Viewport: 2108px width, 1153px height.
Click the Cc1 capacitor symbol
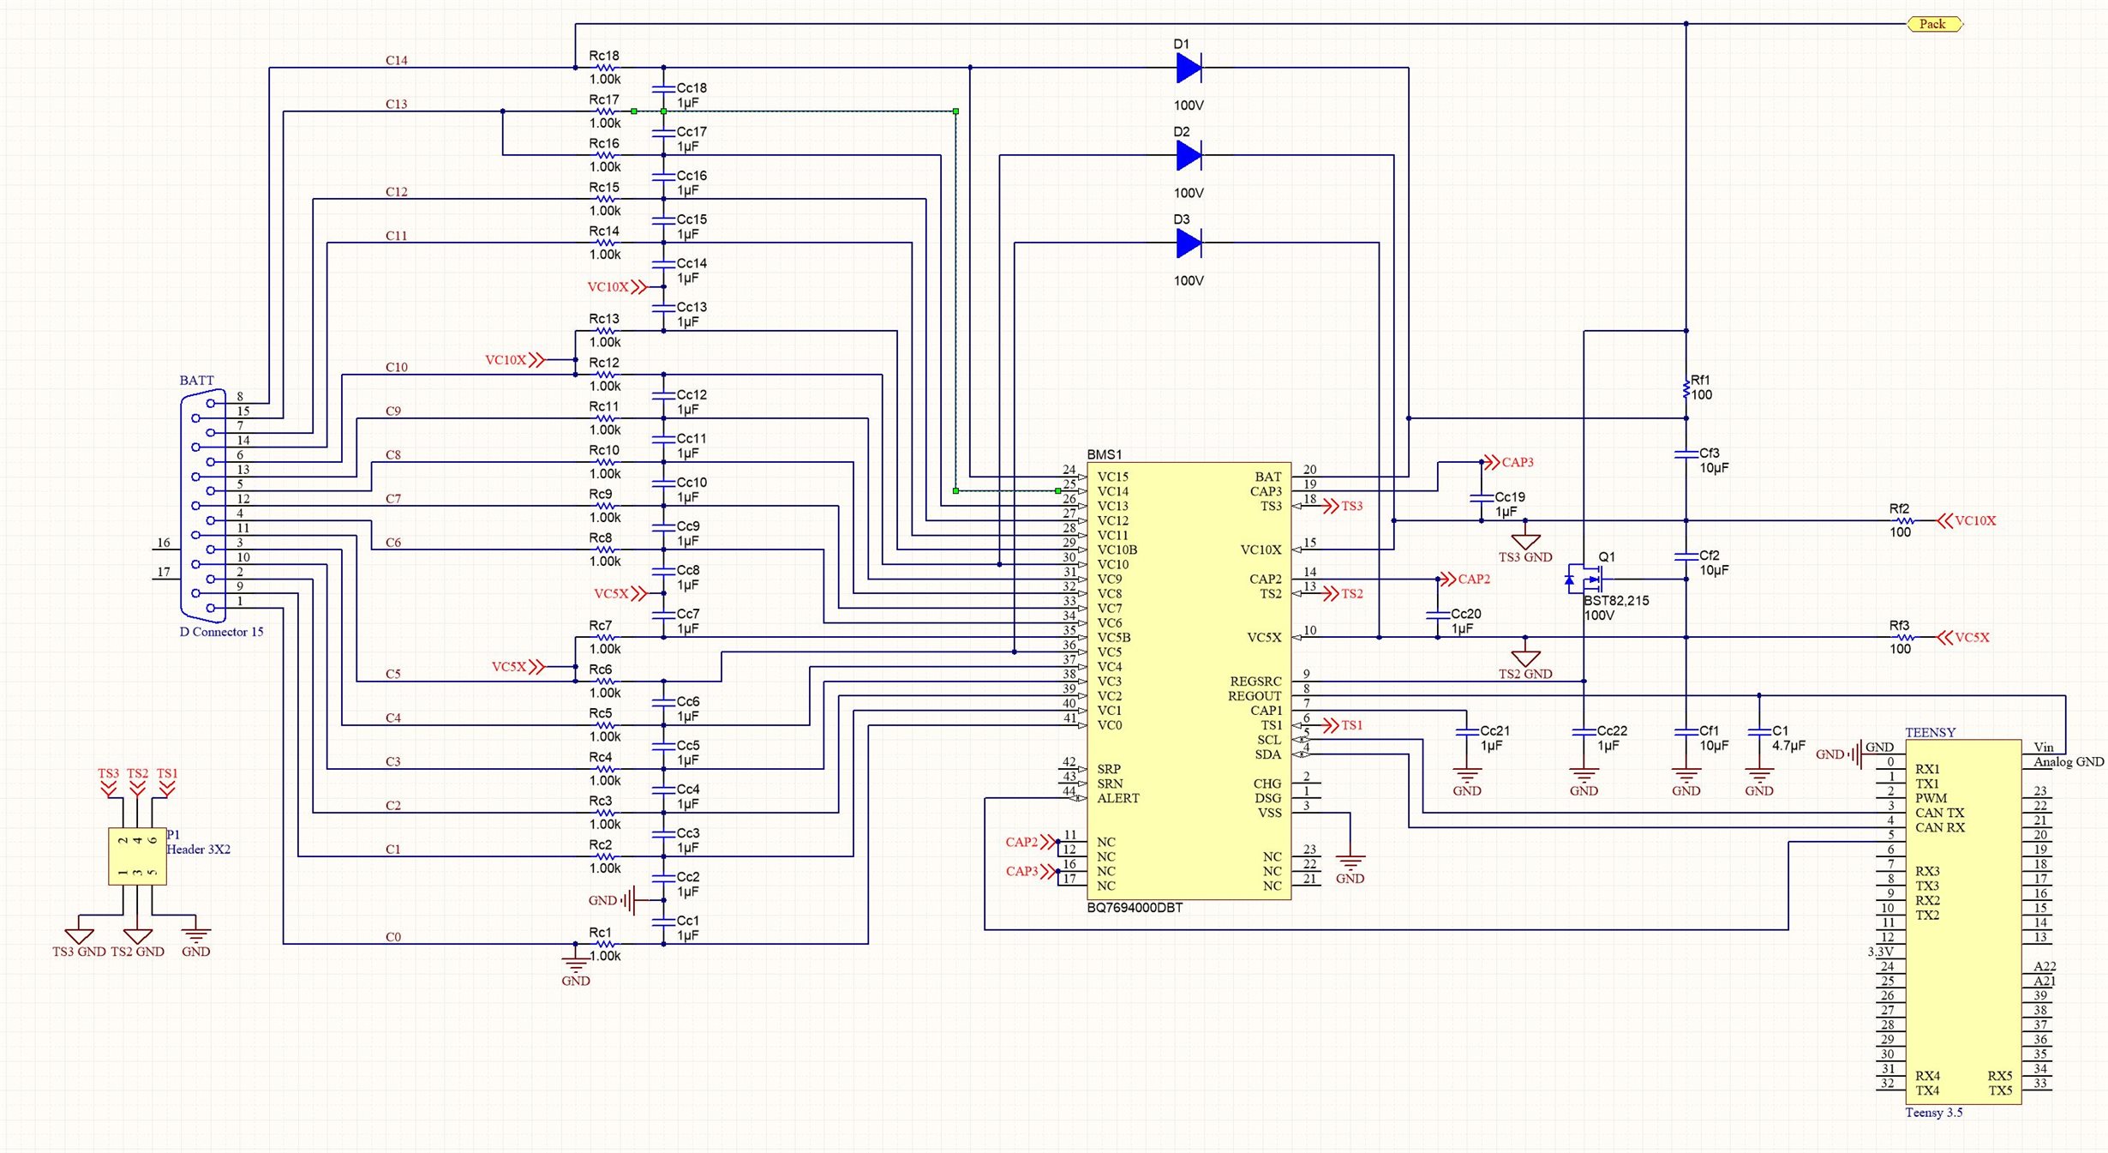(x=663, y=922)
